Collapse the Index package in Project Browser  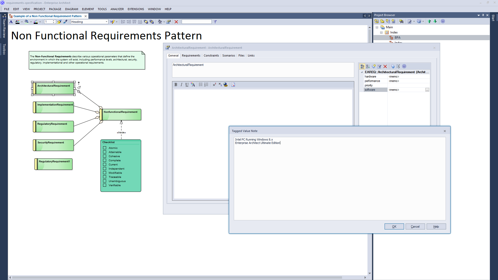point(381,32)
